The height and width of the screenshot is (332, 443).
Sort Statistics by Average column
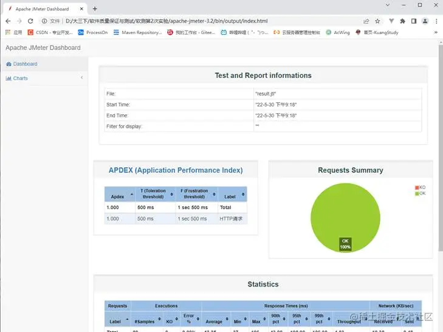click(216, 319)
